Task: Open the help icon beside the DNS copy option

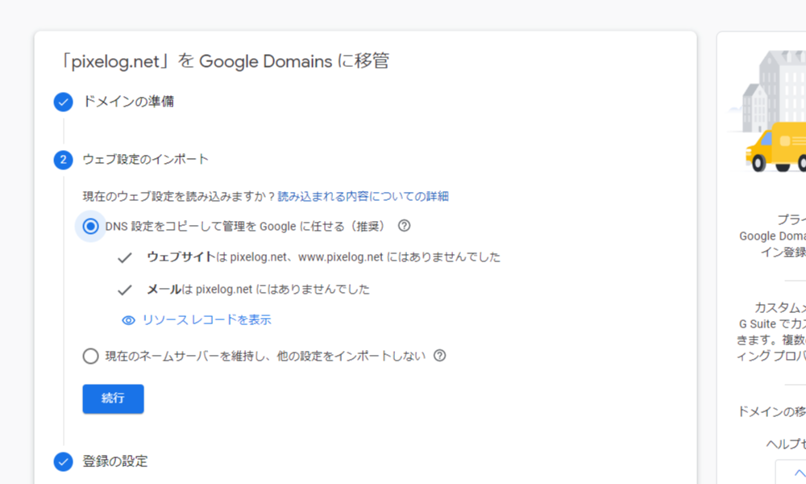Action: point(403,226)
